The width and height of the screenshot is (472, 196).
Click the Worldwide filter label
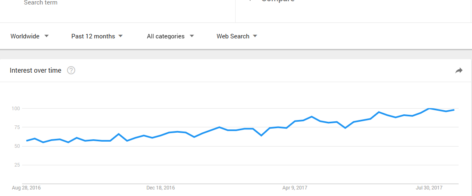pyautogui.click(x=25, y=36)
